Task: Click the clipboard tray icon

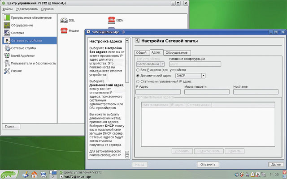Action: [x=252, y=175]
